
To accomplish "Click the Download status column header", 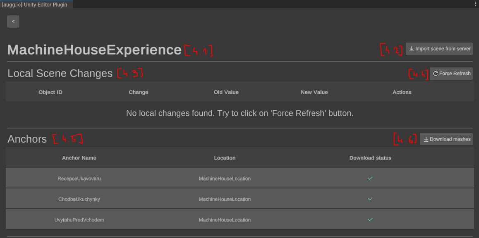I will pyautogui.click(x=370, y=158).
